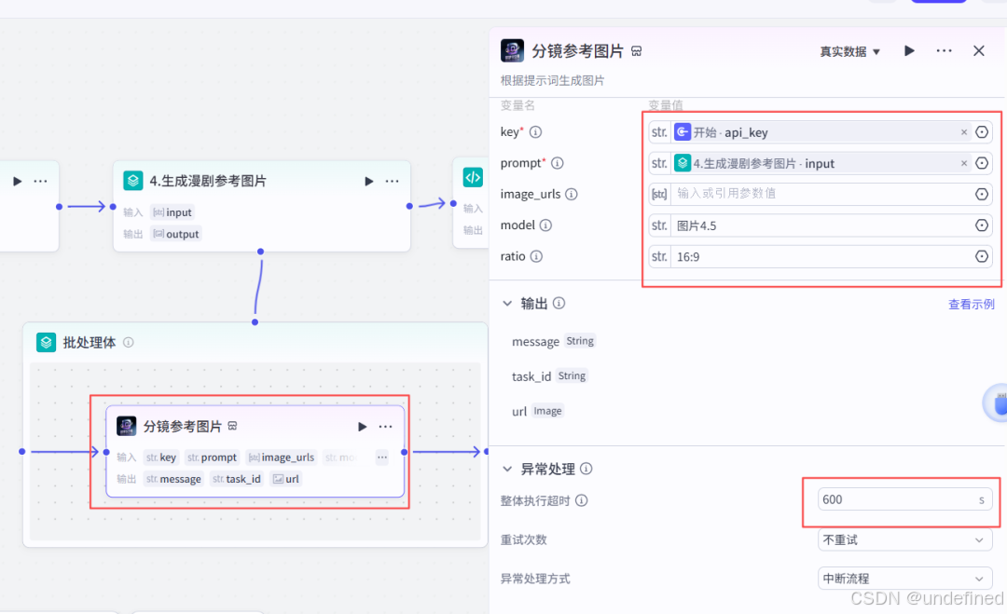Image resolution: width=1007 pixels, height=614 pixels.
Task: Remove the 4.生成漫剧参考图片 · input reference
Action: [x=963, y=164]
